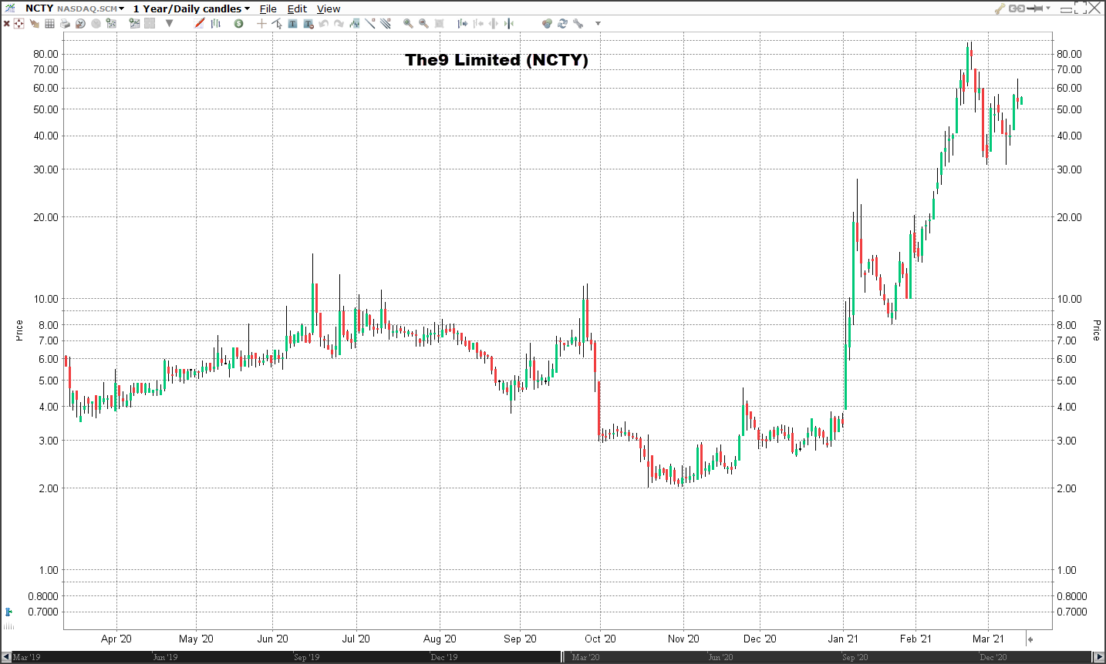Open the 1 Year/Daily candles dropdown

click(x=191, y=8)
